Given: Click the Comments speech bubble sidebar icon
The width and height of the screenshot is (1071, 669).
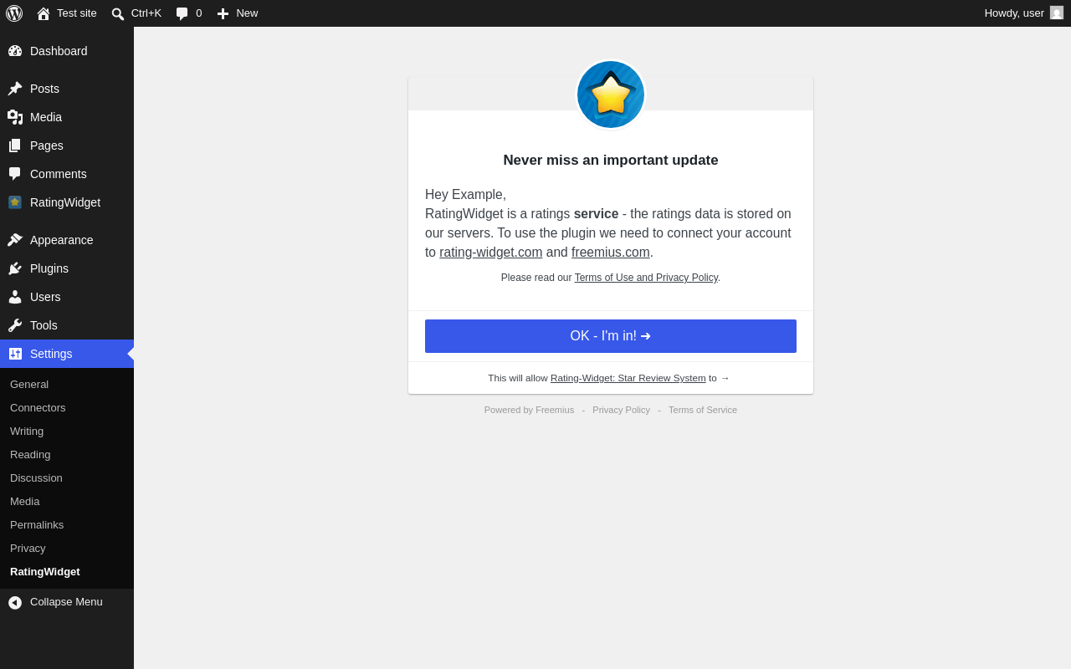Looking at the screenshot, I should (x=15, y=174).
